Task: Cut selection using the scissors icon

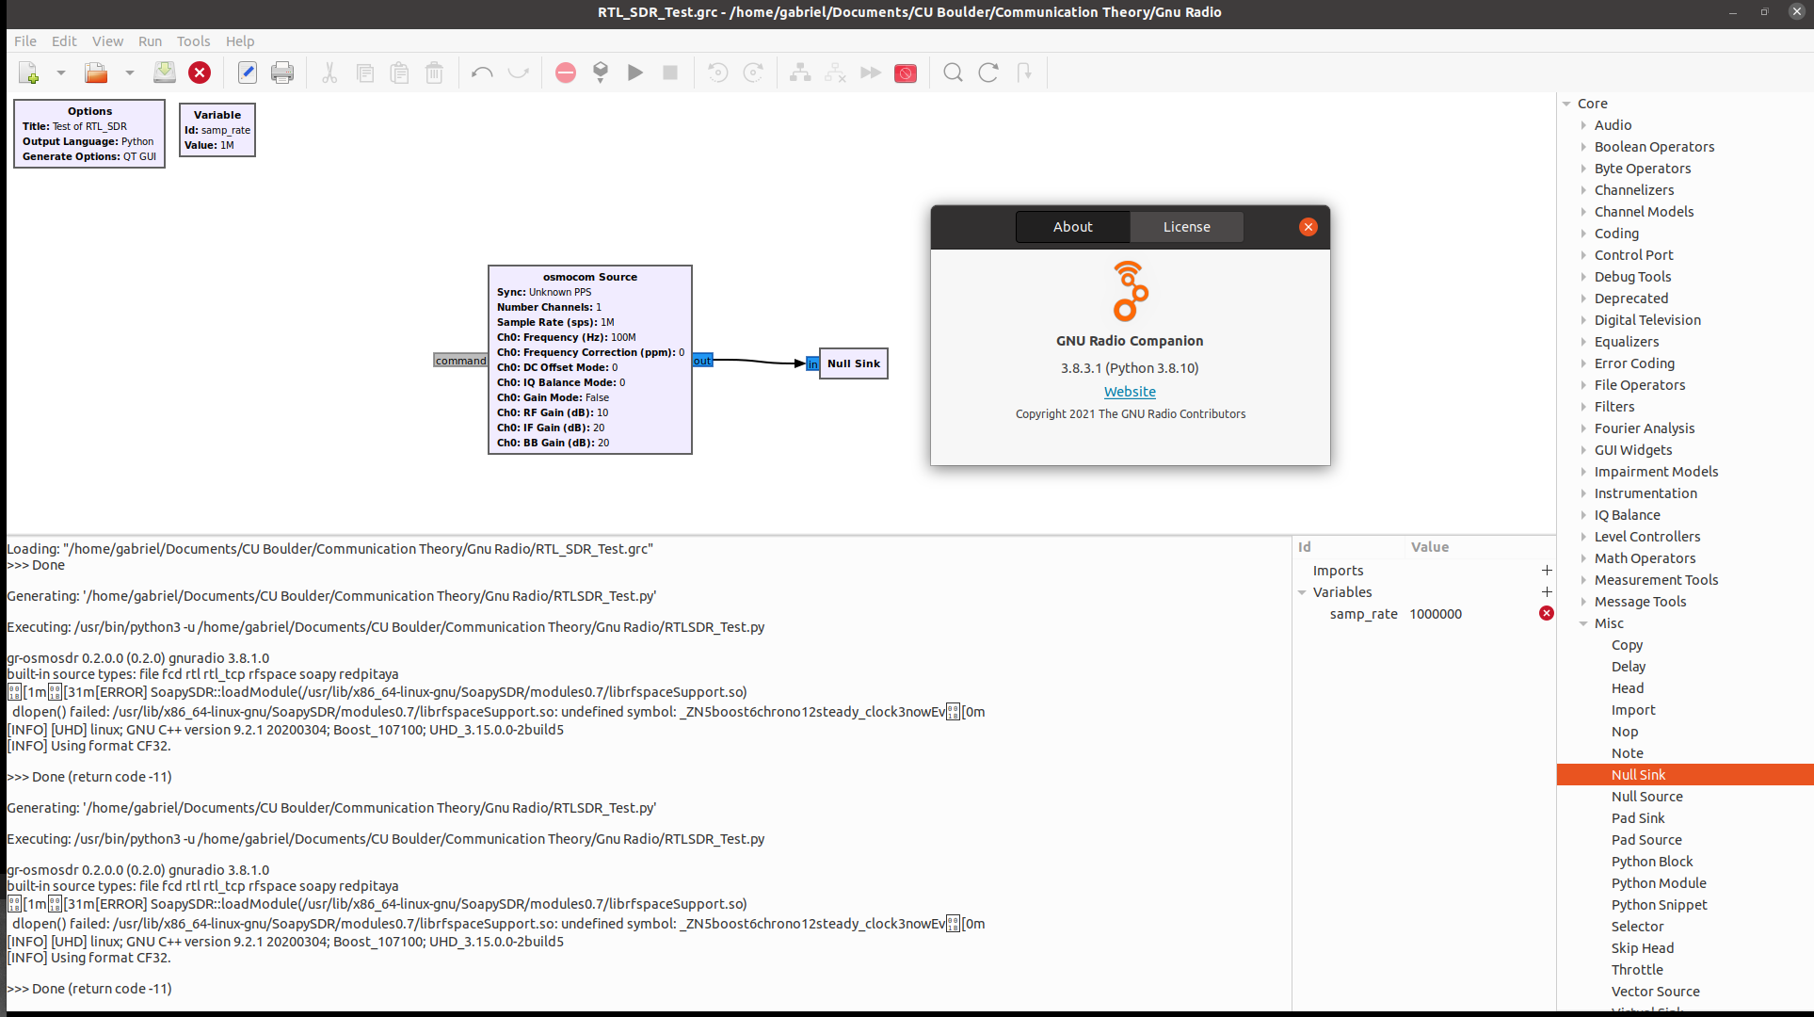Action: point(329,73)
